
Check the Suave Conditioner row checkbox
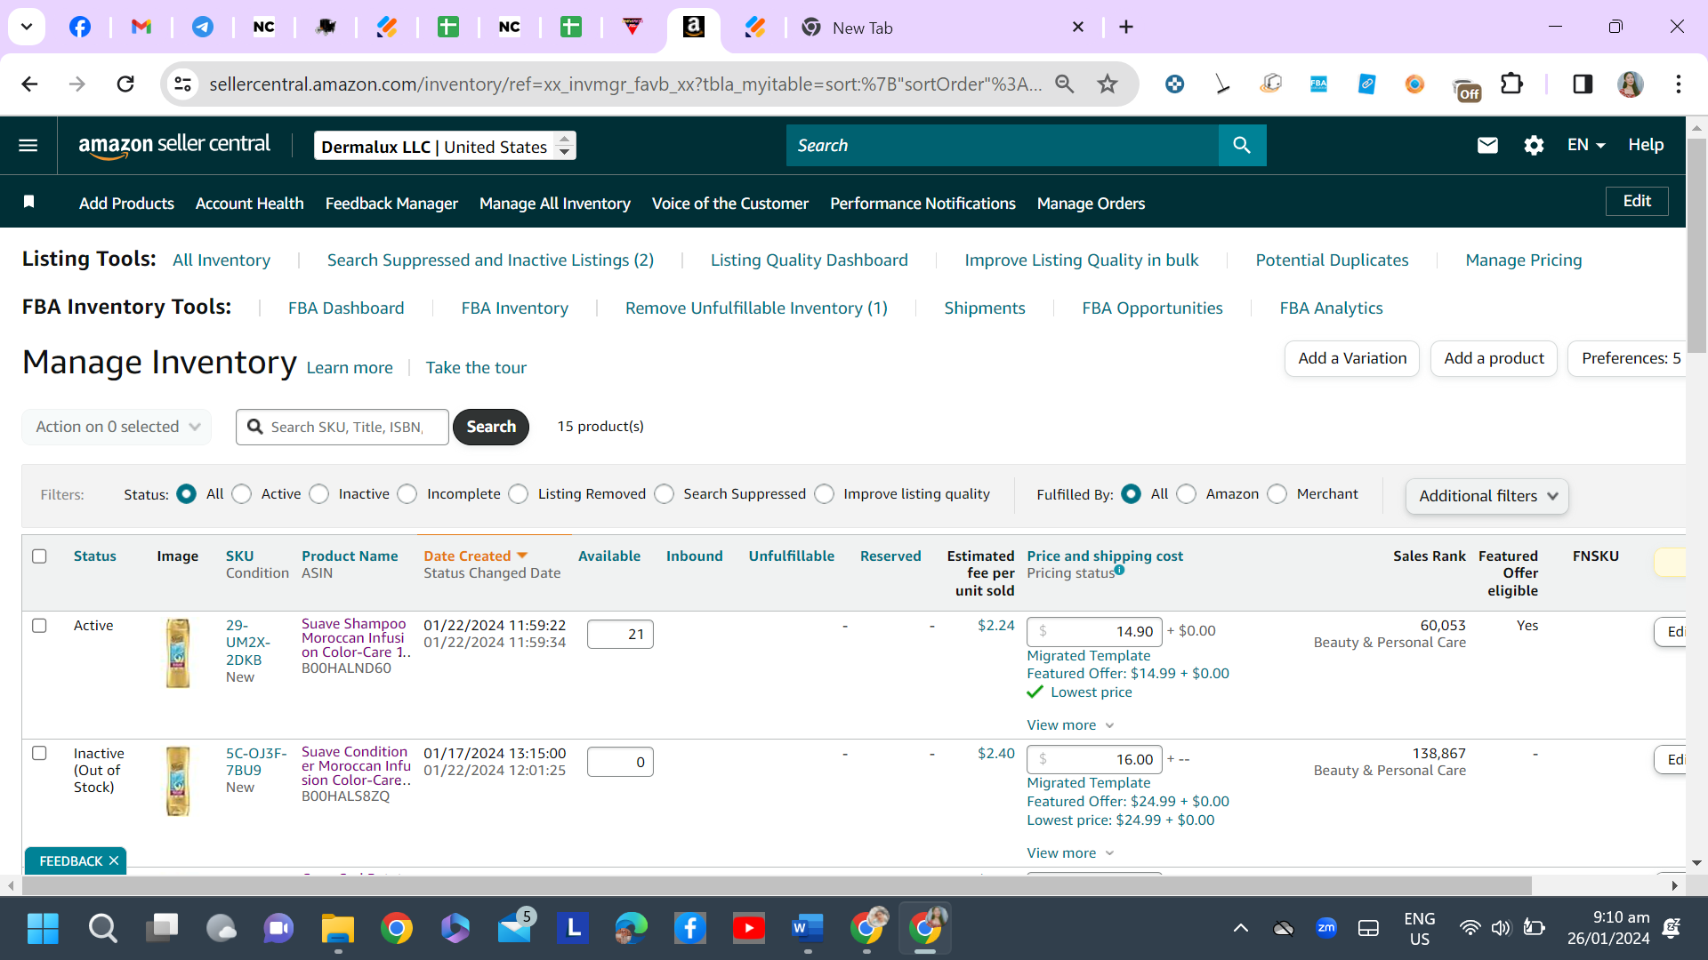click(x=39, y=753)
